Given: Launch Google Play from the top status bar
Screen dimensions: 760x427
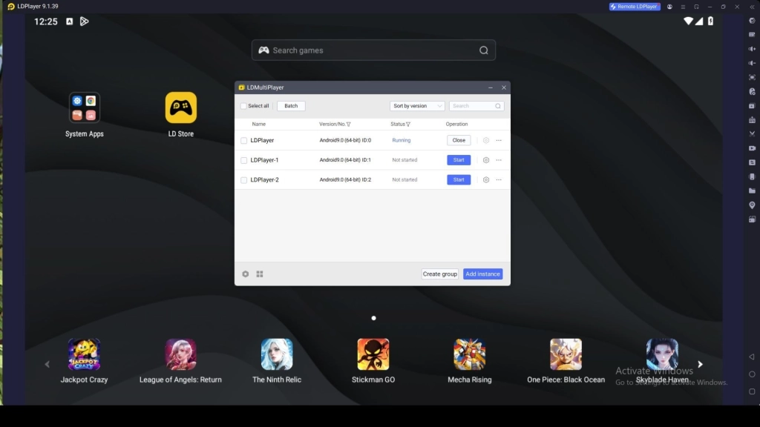Looking at the screenshot, I should click(x=84, y=21).
